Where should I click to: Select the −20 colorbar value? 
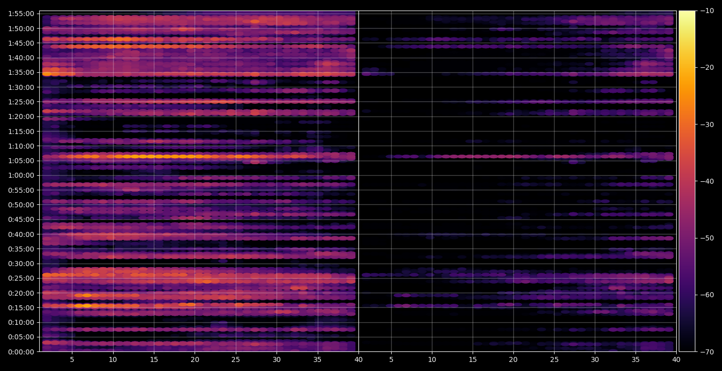click(x=707, y=68)
